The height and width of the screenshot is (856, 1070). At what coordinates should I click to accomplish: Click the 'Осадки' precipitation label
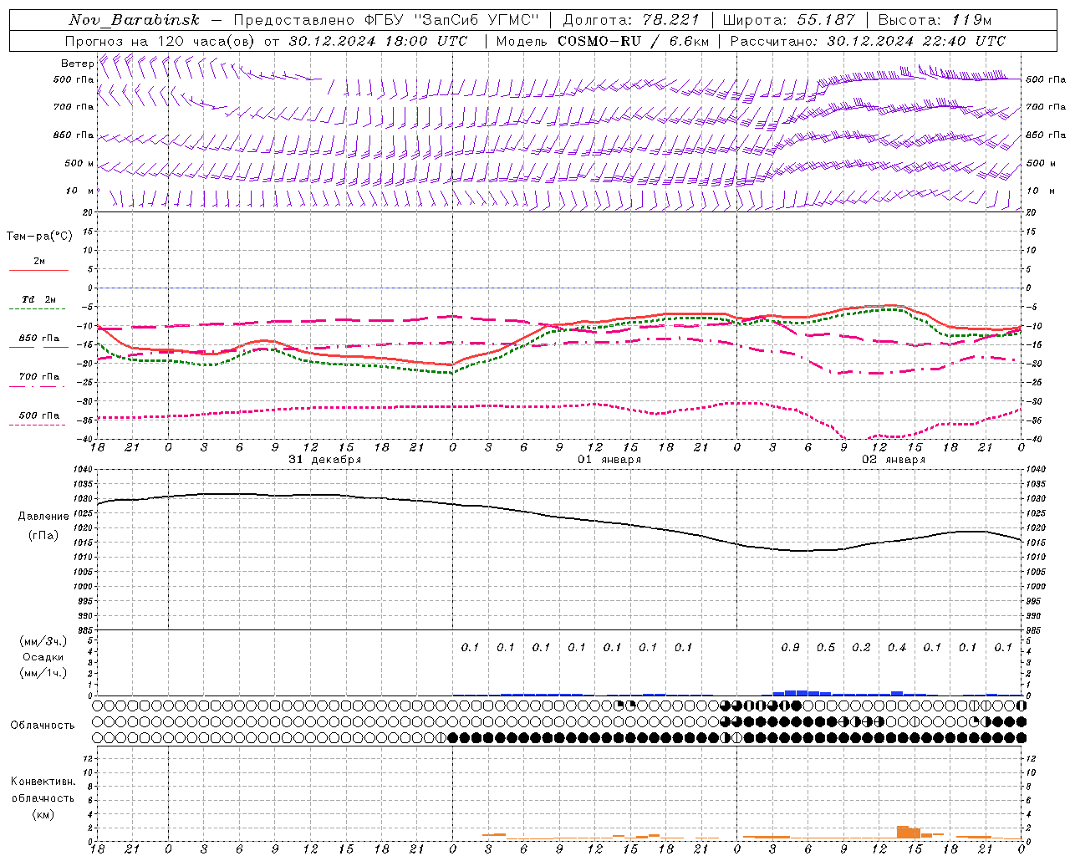[43, 657]
